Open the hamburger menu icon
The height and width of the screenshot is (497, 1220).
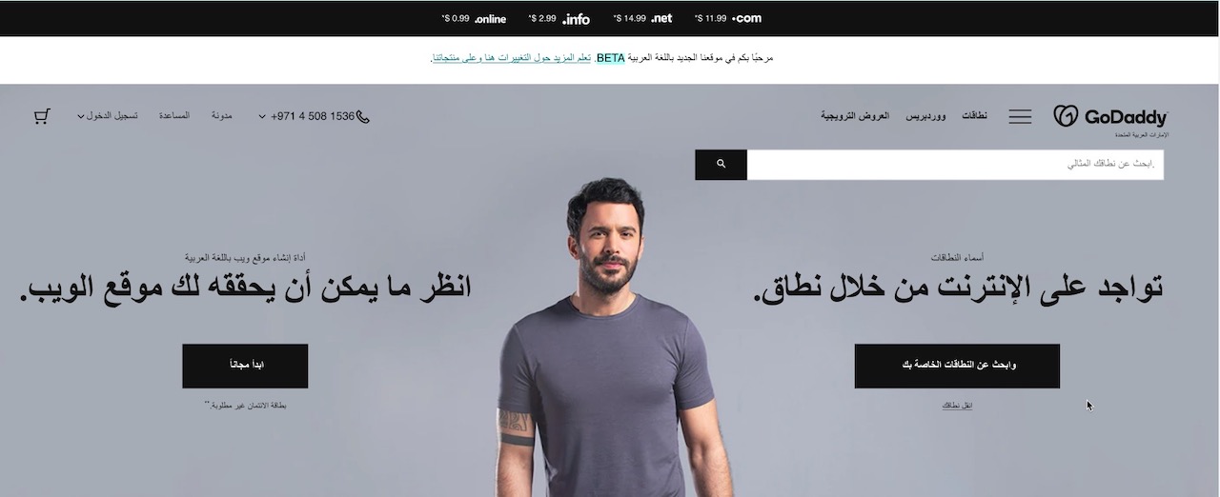coord(1020,116)
